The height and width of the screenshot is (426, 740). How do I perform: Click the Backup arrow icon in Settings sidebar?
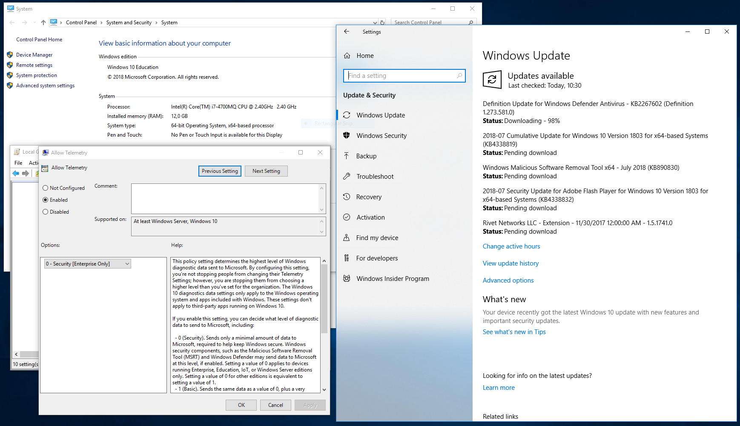[347, 156]
